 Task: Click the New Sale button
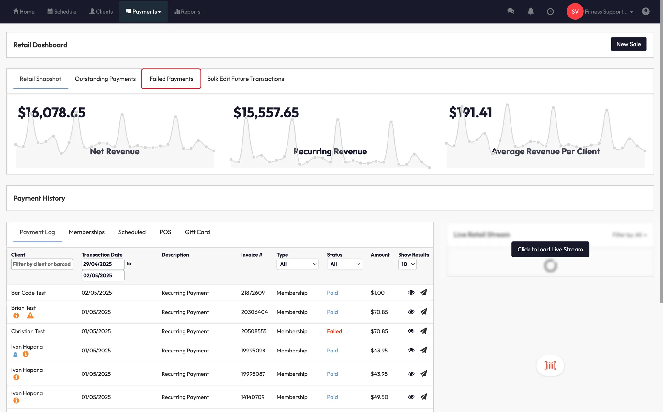pos(628,44)
